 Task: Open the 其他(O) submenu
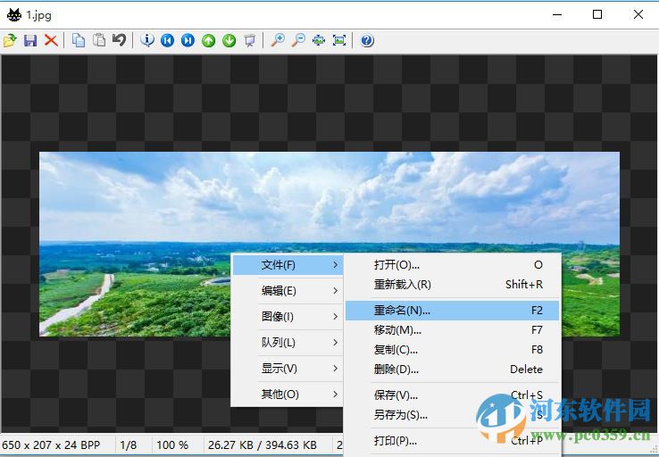pos(288,394)
